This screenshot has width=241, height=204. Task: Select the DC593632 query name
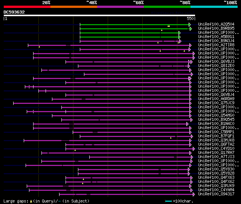point(14,12)
